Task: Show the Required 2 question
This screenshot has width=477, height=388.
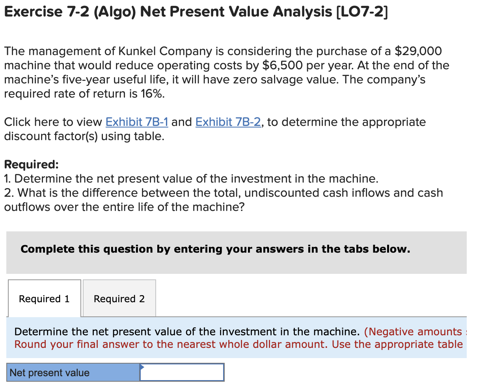Action: [119, 299]
